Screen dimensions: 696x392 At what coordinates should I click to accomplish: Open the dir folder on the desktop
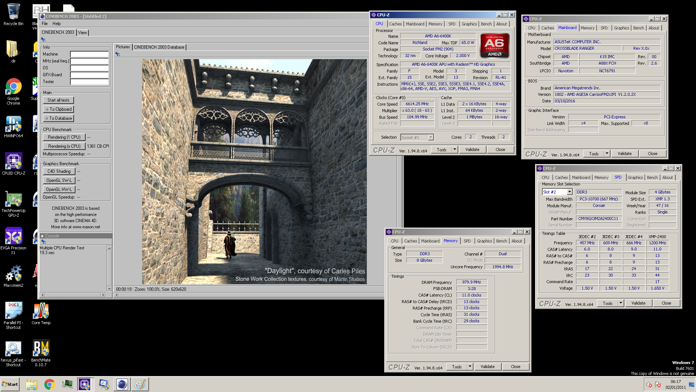point(13,51)
